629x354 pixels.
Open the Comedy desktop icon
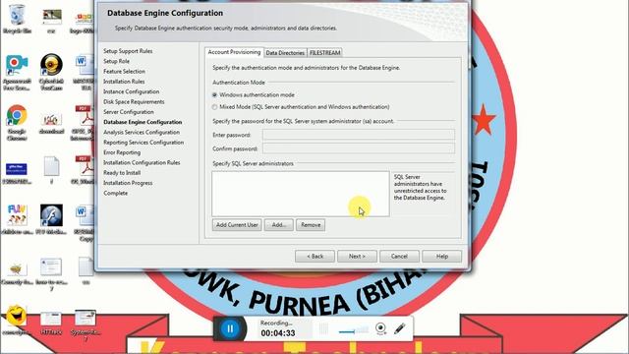pyautogui.click(x=17, y=273)
